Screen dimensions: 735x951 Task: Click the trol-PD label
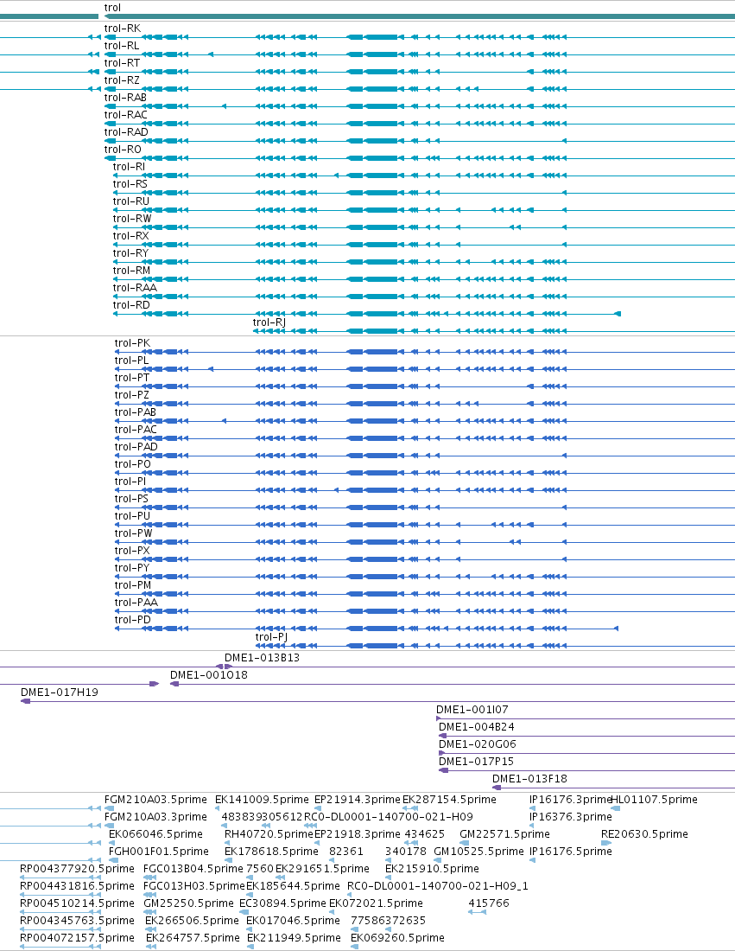pyautogui.click(x=133, y=619)
